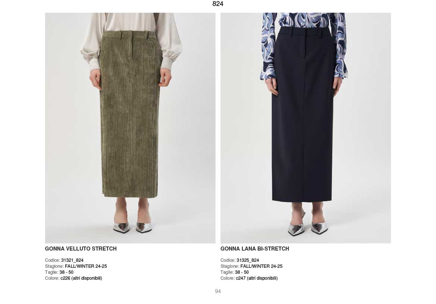Click the right Colore label
This screenshot has height=304, width=436.
point(228,278)
